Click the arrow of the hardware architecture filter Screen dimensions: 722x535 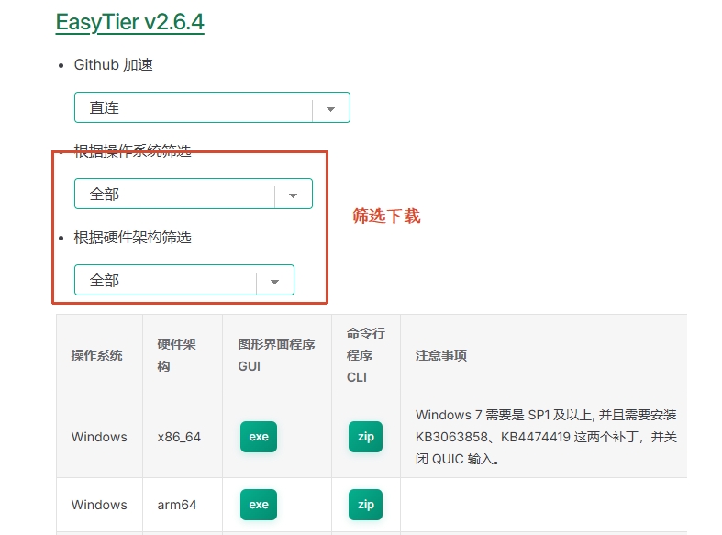[274, 282]
